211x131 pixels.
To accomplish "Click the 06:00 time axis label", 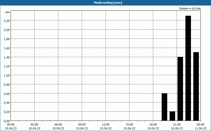I will (58, 125).
